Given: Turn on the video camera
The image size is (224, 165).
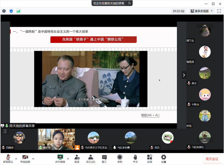Looking at the screenshot, I should coord(25,159).
